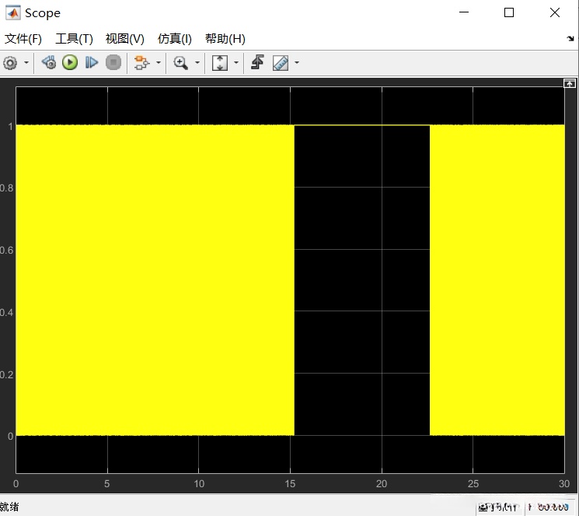Expand the highlight block dropdown arrow

coord(159,62)
